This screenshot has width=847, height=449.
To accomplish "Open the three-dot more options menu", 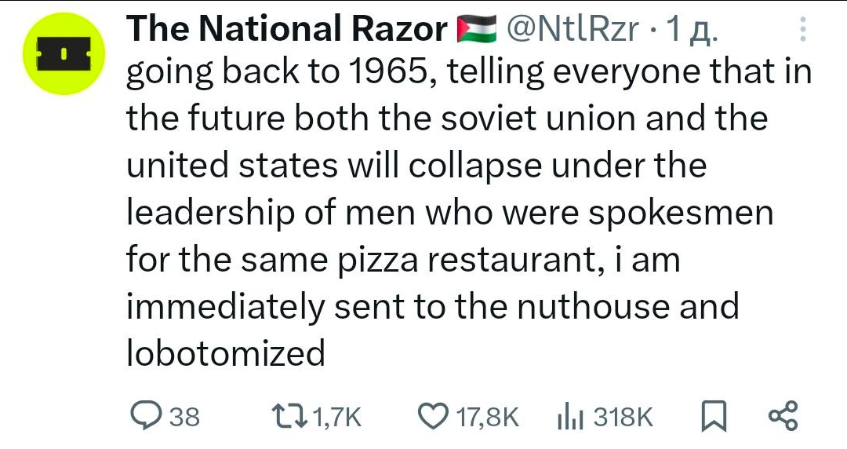I will click(x=802, y=30).
